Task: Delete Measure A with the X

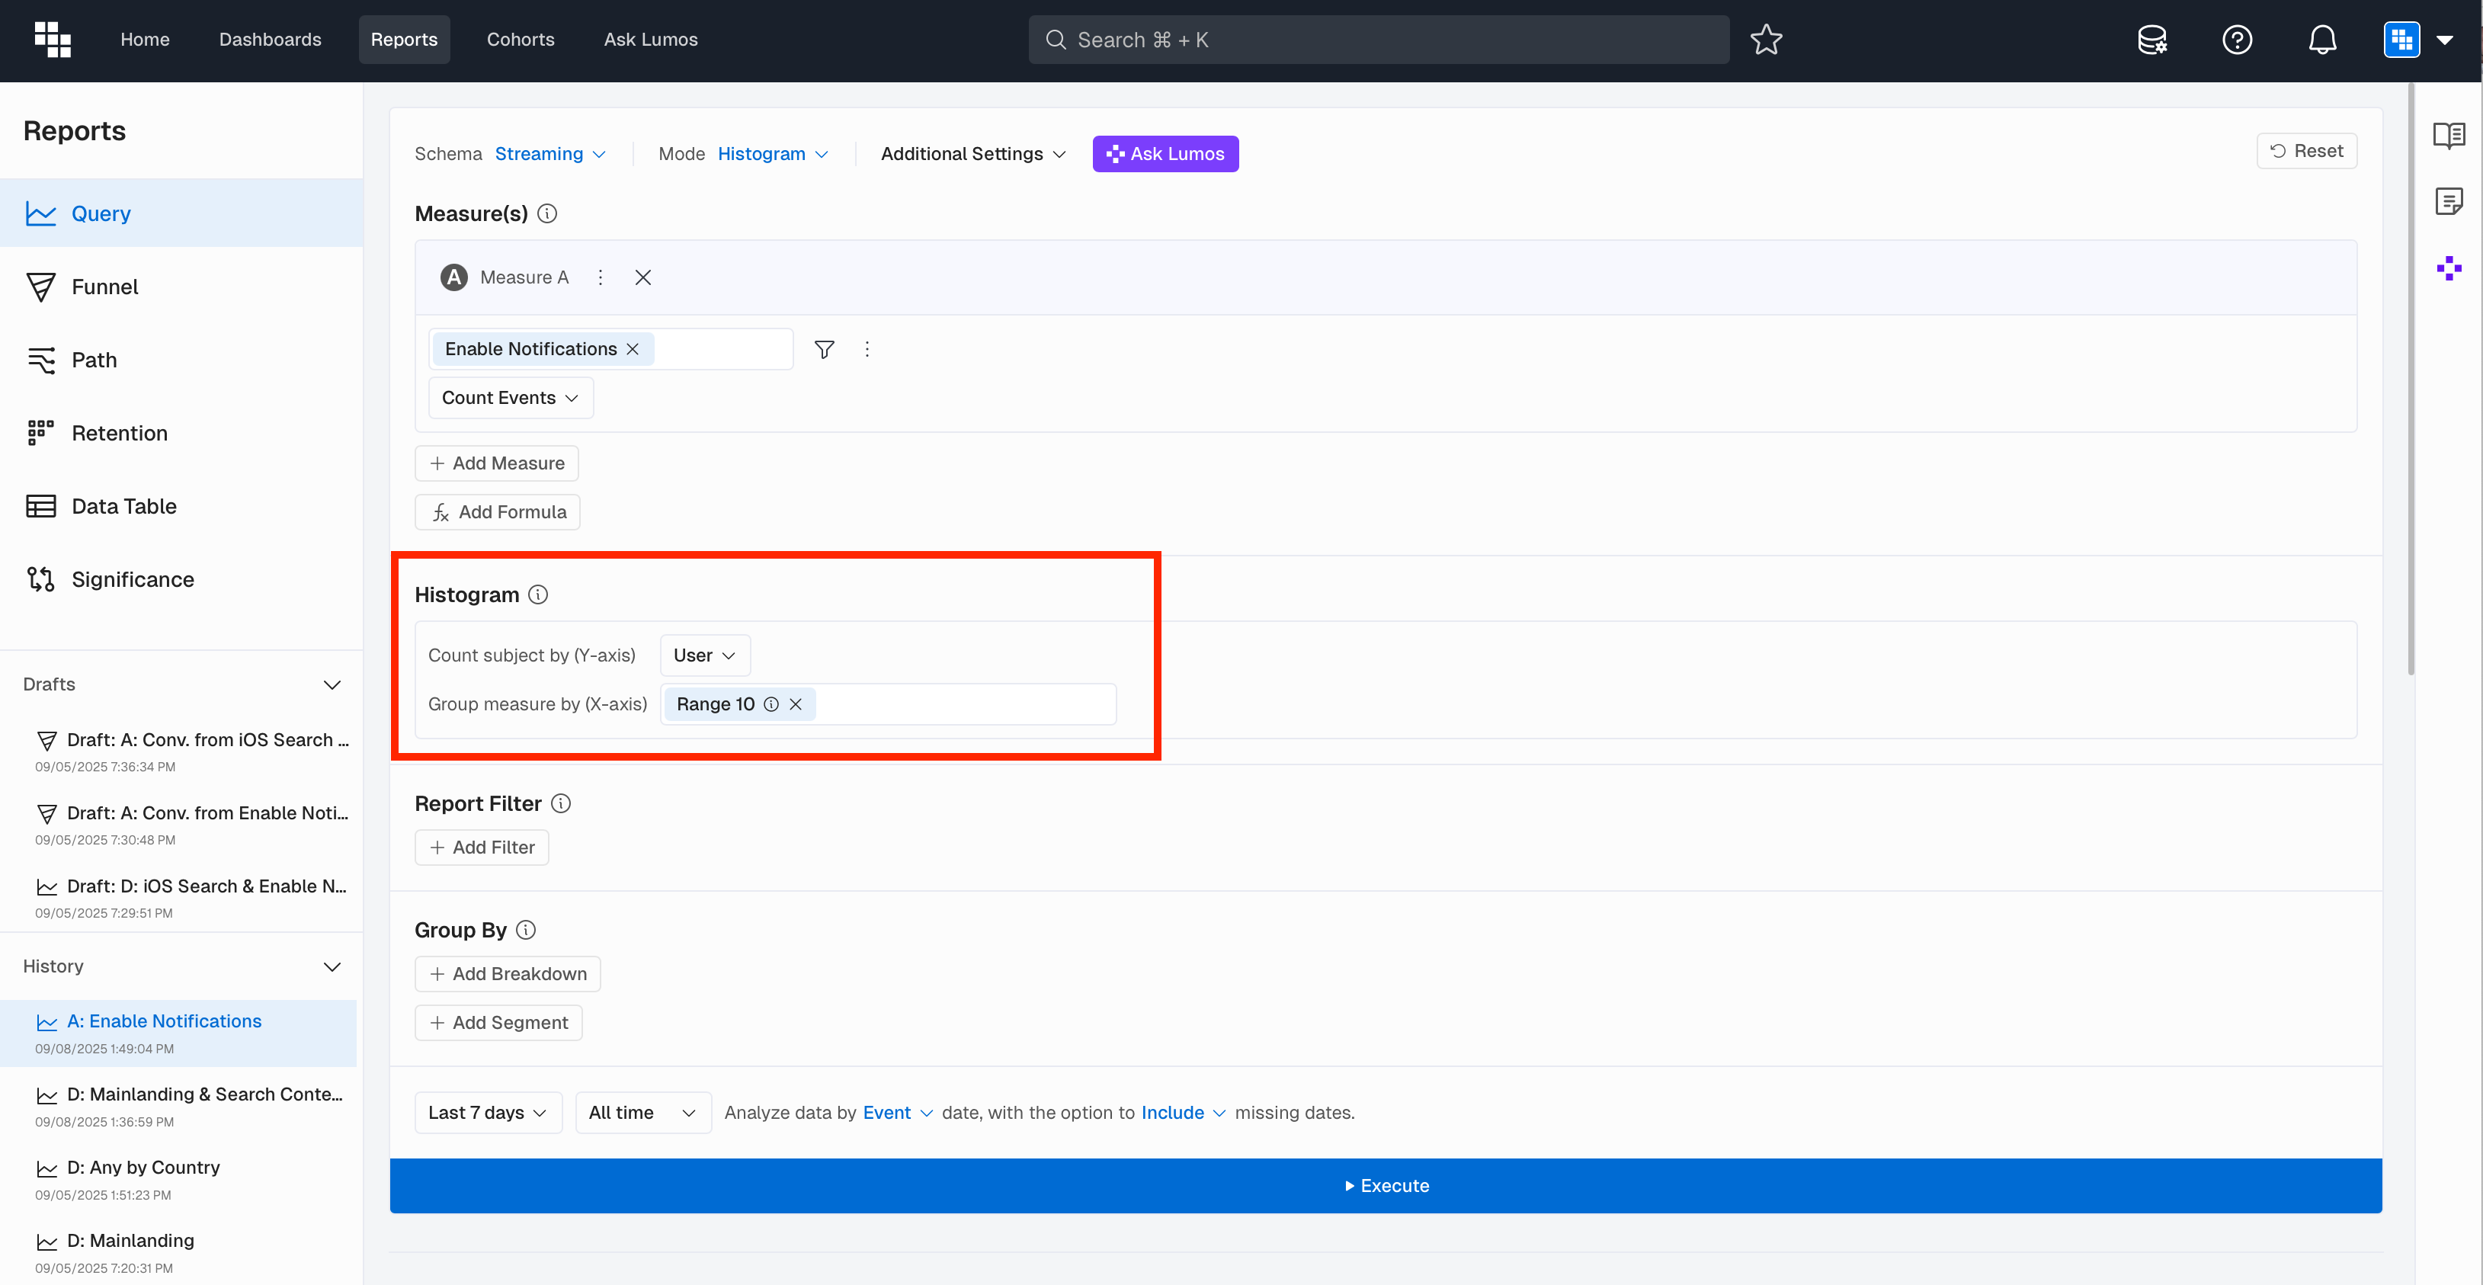Action: [x=643, y=277]
